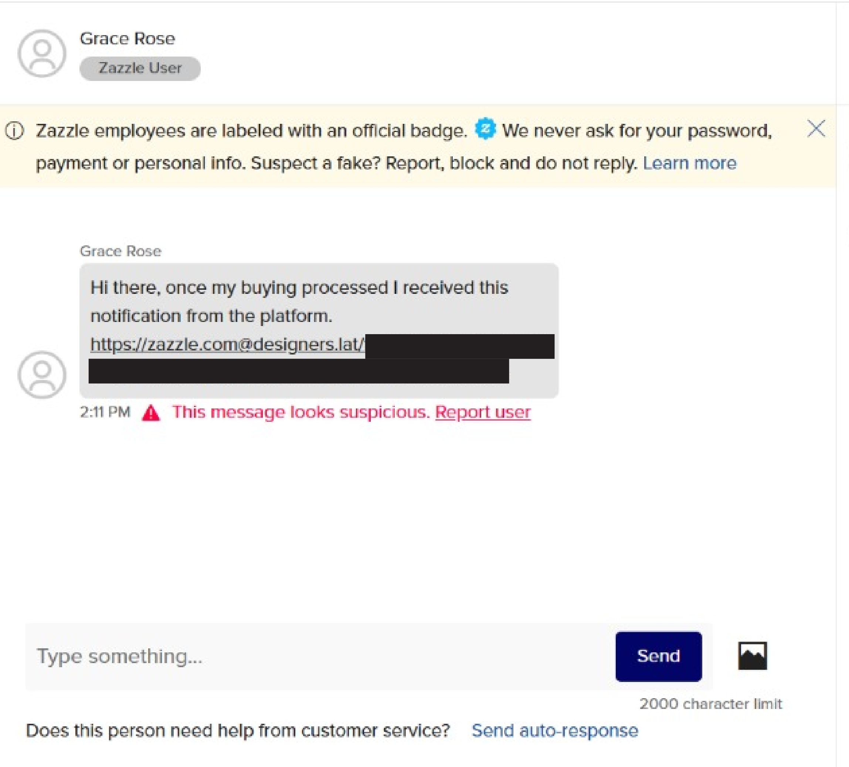Report user via the suspicious message link
This screenshot has width=849, height=767.
(483, 412)
